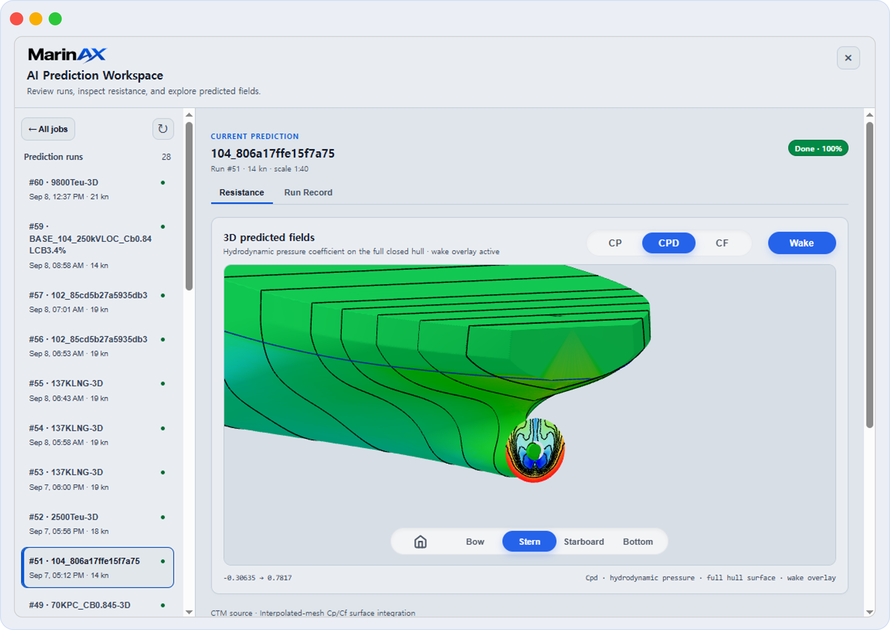Viewport: 890px width, 630px height.
Task: Click the Cpd range "-0.30635 → 0.7817"
Action: pyautogui.click(x=257, y=578)
